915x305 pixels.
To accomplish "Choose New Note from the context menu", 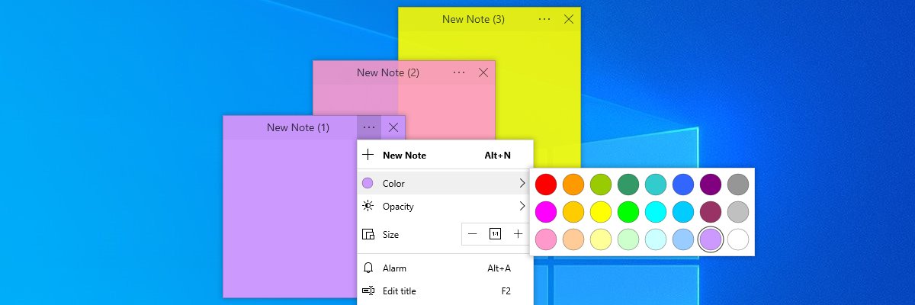I will [445, 155].
